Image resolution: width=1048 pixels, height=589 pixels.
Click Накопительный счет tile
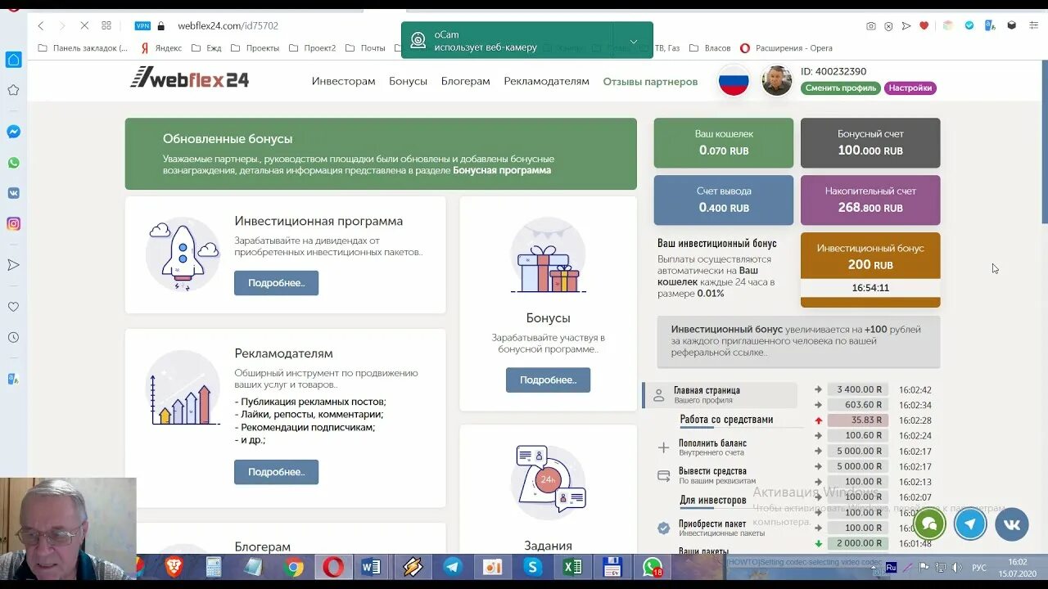(870, 200)
